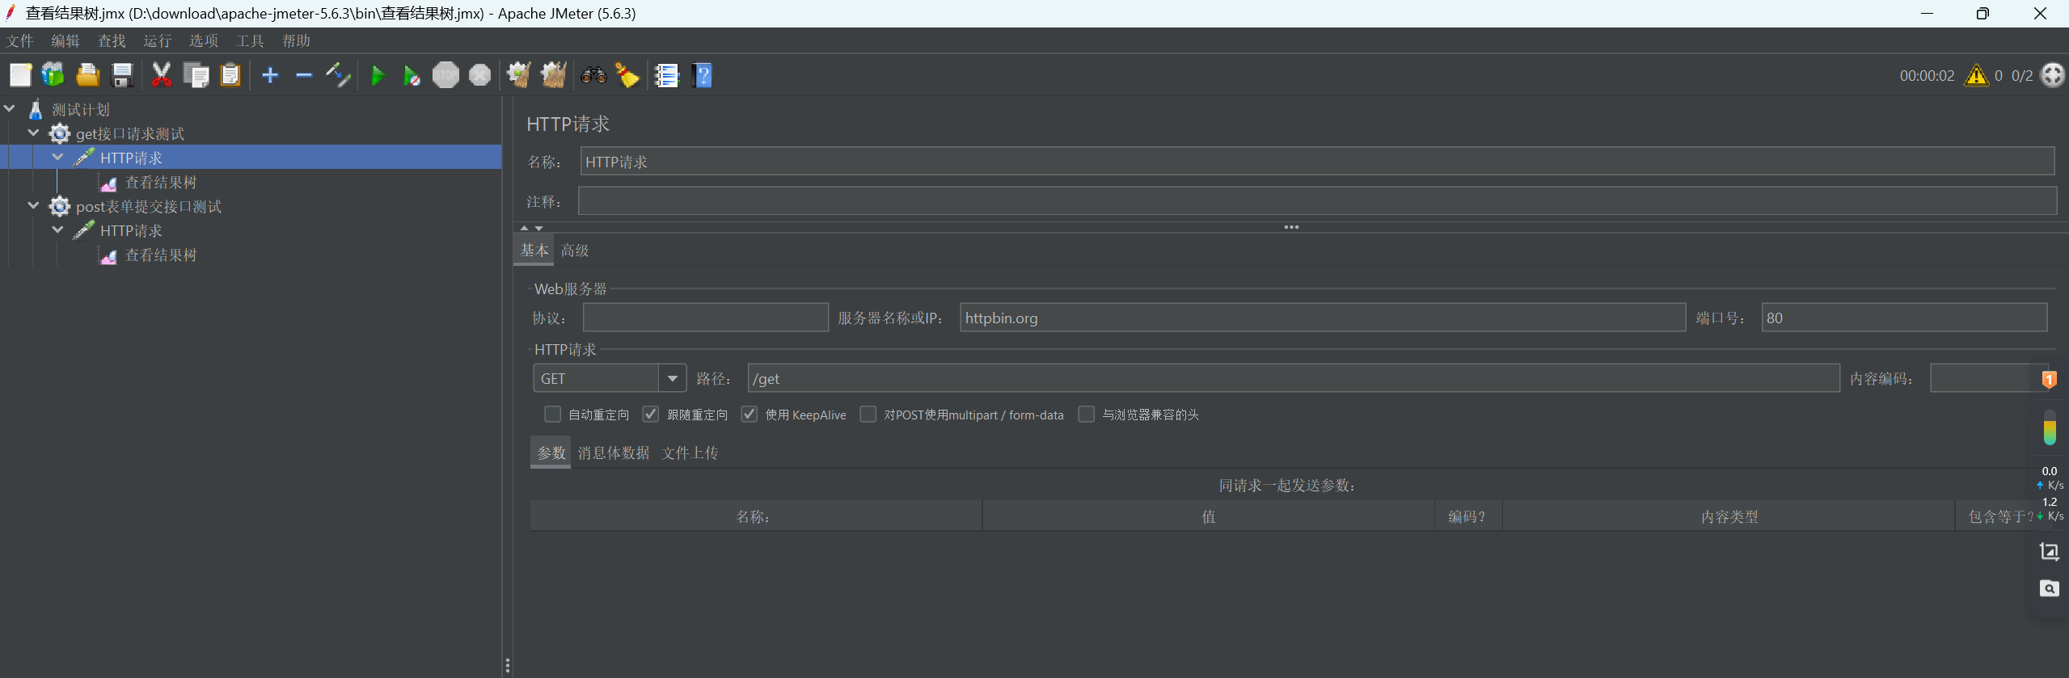Collapse the selected HTTP请求 node arrow
The width and height of the screenshot is (2069, 678).
coord(58,157)
